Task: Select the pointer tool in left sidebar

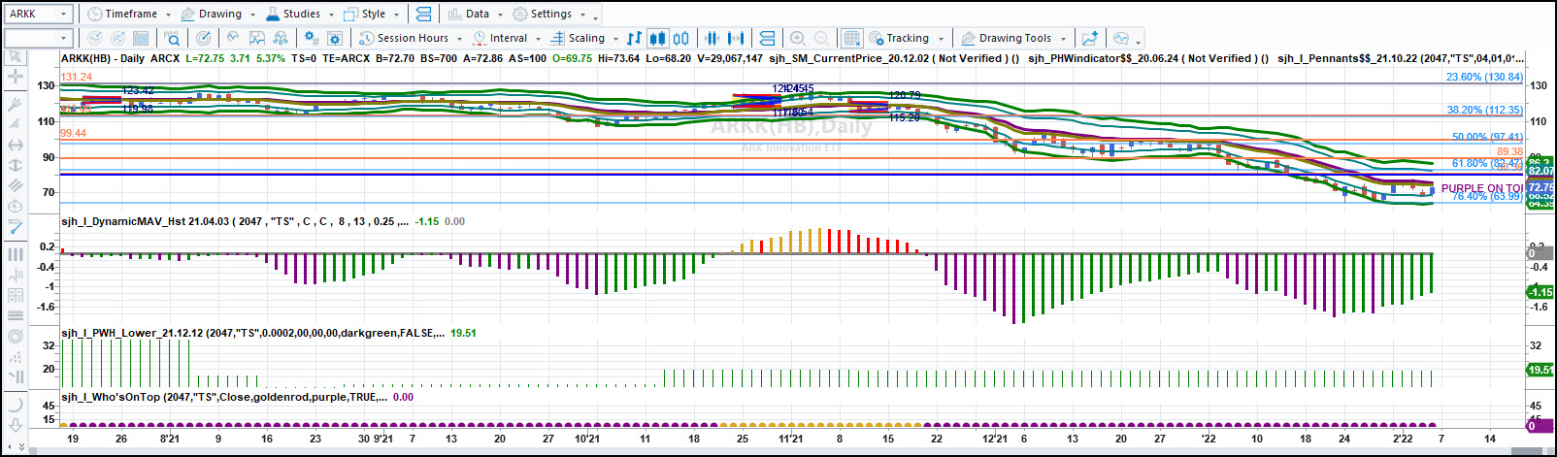Action: click(16, 58)
